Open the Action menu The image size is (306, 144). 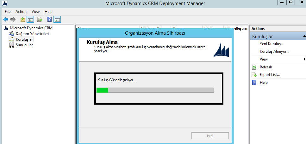pos(21,12)
